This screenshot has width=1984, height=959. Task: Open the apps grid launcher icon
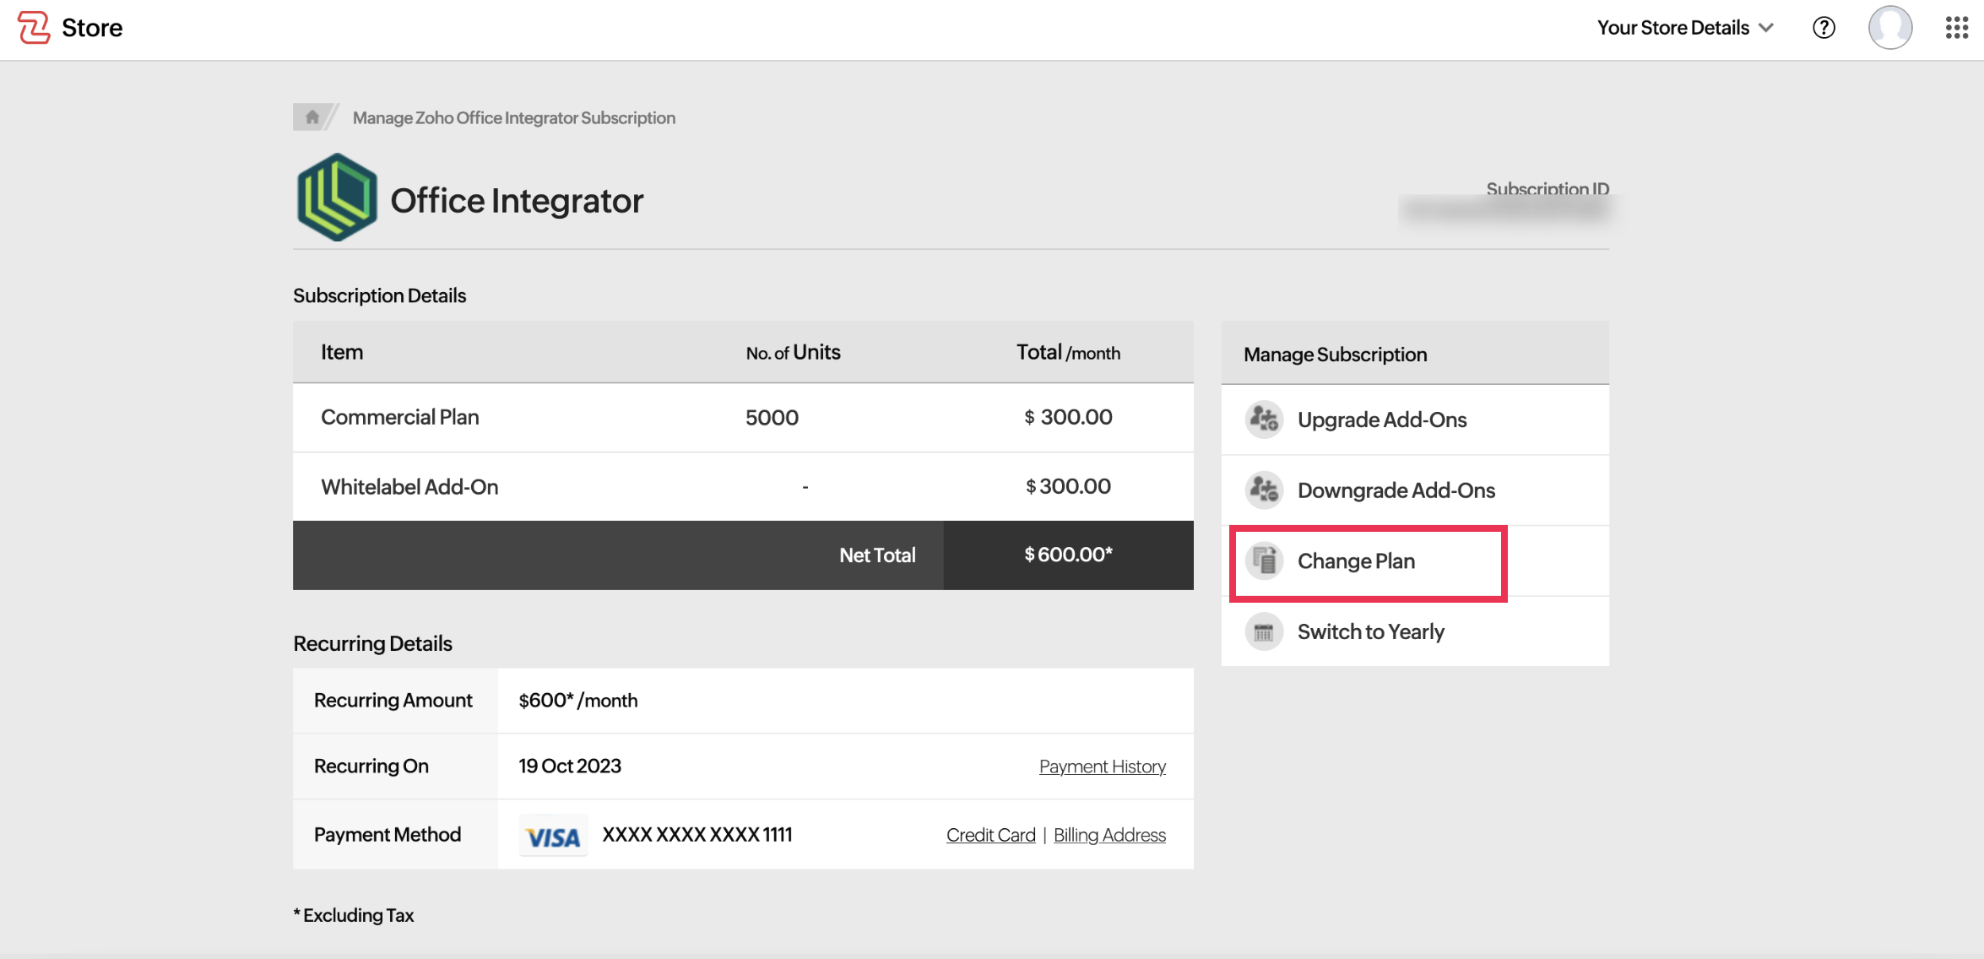coord(1956,28)
